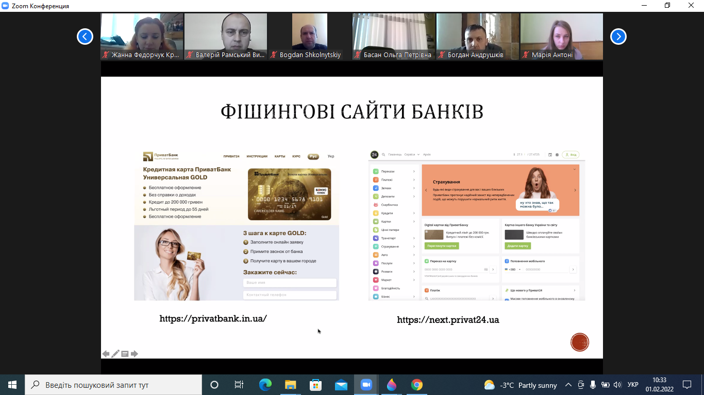
Task: Open the volume control in the tray
Action: tap(617, 385)
